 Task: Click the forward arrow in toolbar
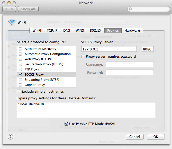[x=13, y=9]
